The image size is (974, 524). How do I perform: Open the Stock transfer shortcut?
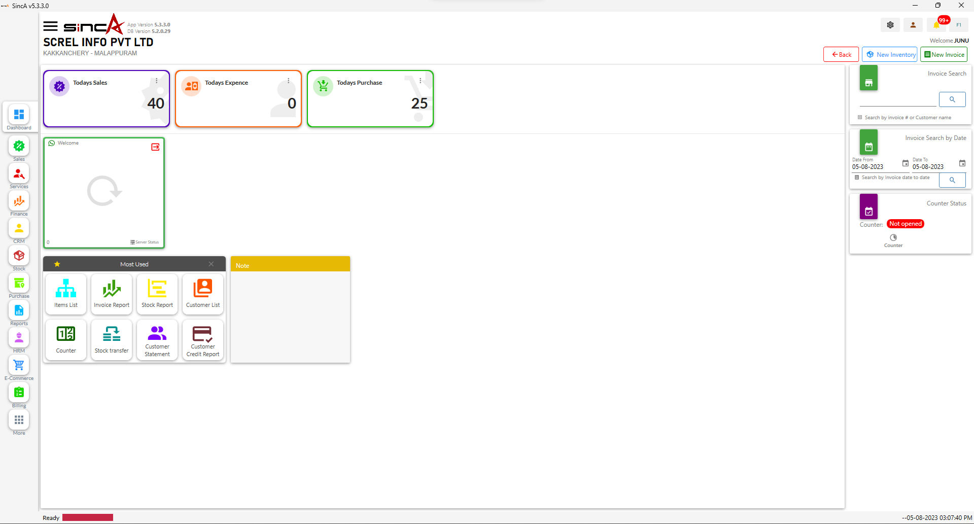112,339
